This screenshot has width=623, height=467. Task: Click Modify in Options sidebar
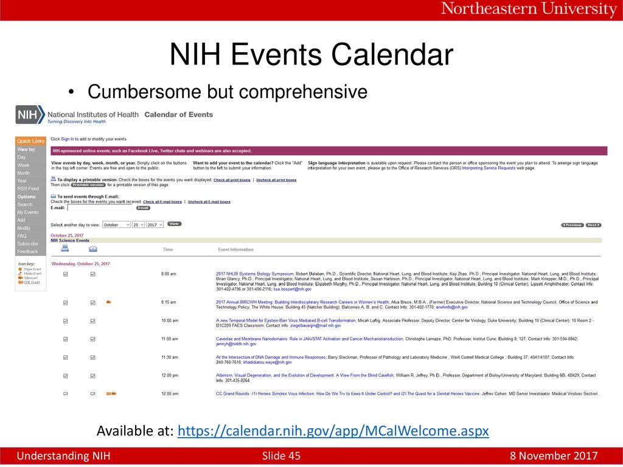coord(24,228)
